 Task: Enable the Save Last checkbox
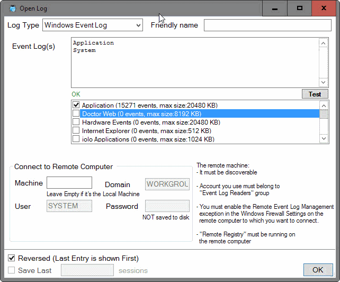coord(12,270)
